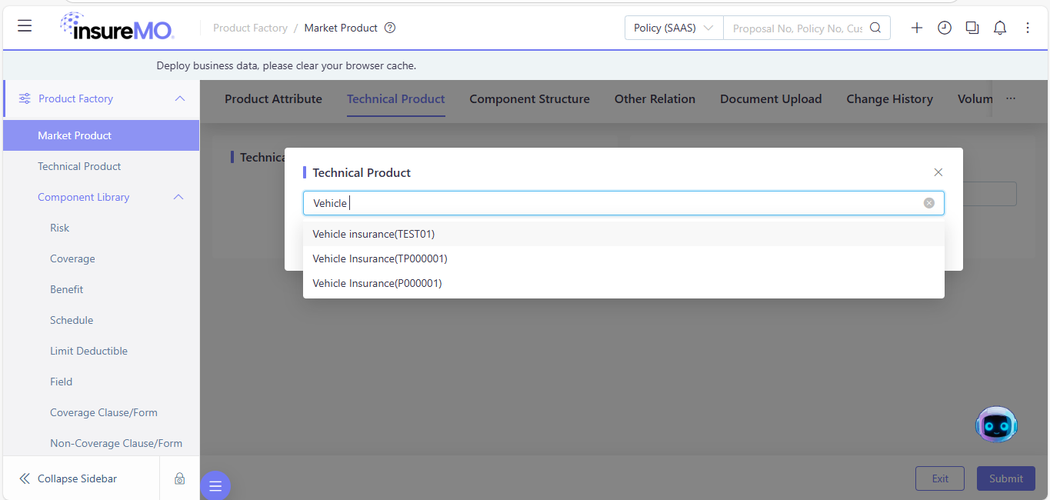The height and width of the screenshot is (500, 1050).
Task: Click the Proposal No, Policy No search field
Action: pyautogui.click(x=797, y=28)
